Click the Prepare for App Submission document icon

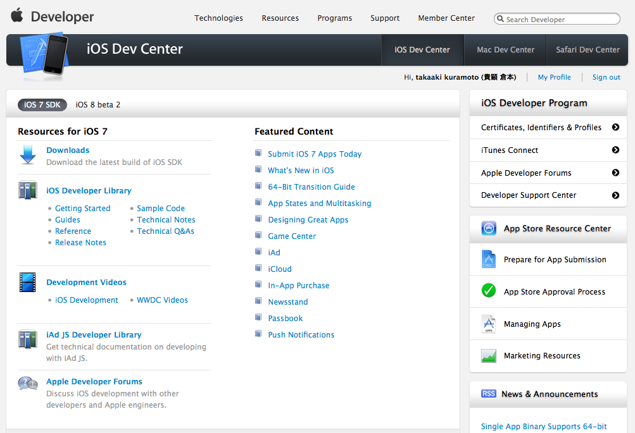489,259
